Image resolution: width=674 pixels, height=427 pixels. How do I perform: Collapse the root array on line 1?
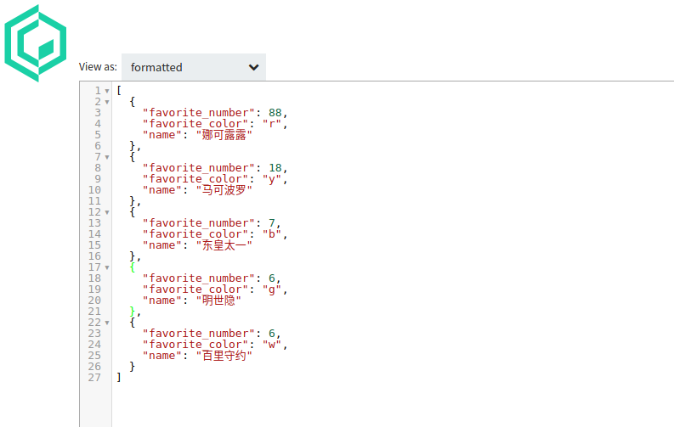click(x=107, y=91)
